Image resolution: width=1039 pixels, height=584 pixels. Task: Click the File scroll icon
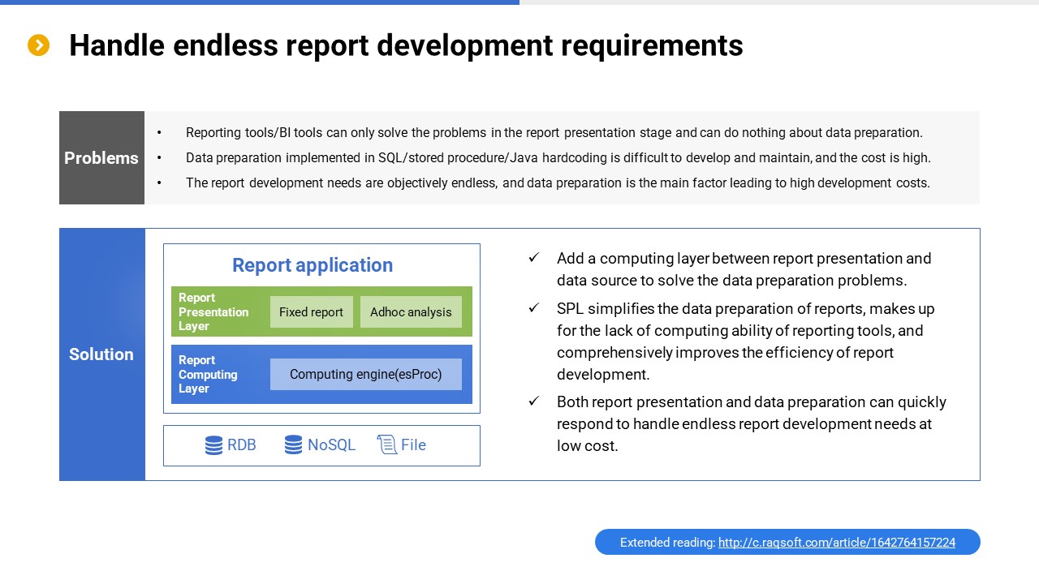coord(386,444)
